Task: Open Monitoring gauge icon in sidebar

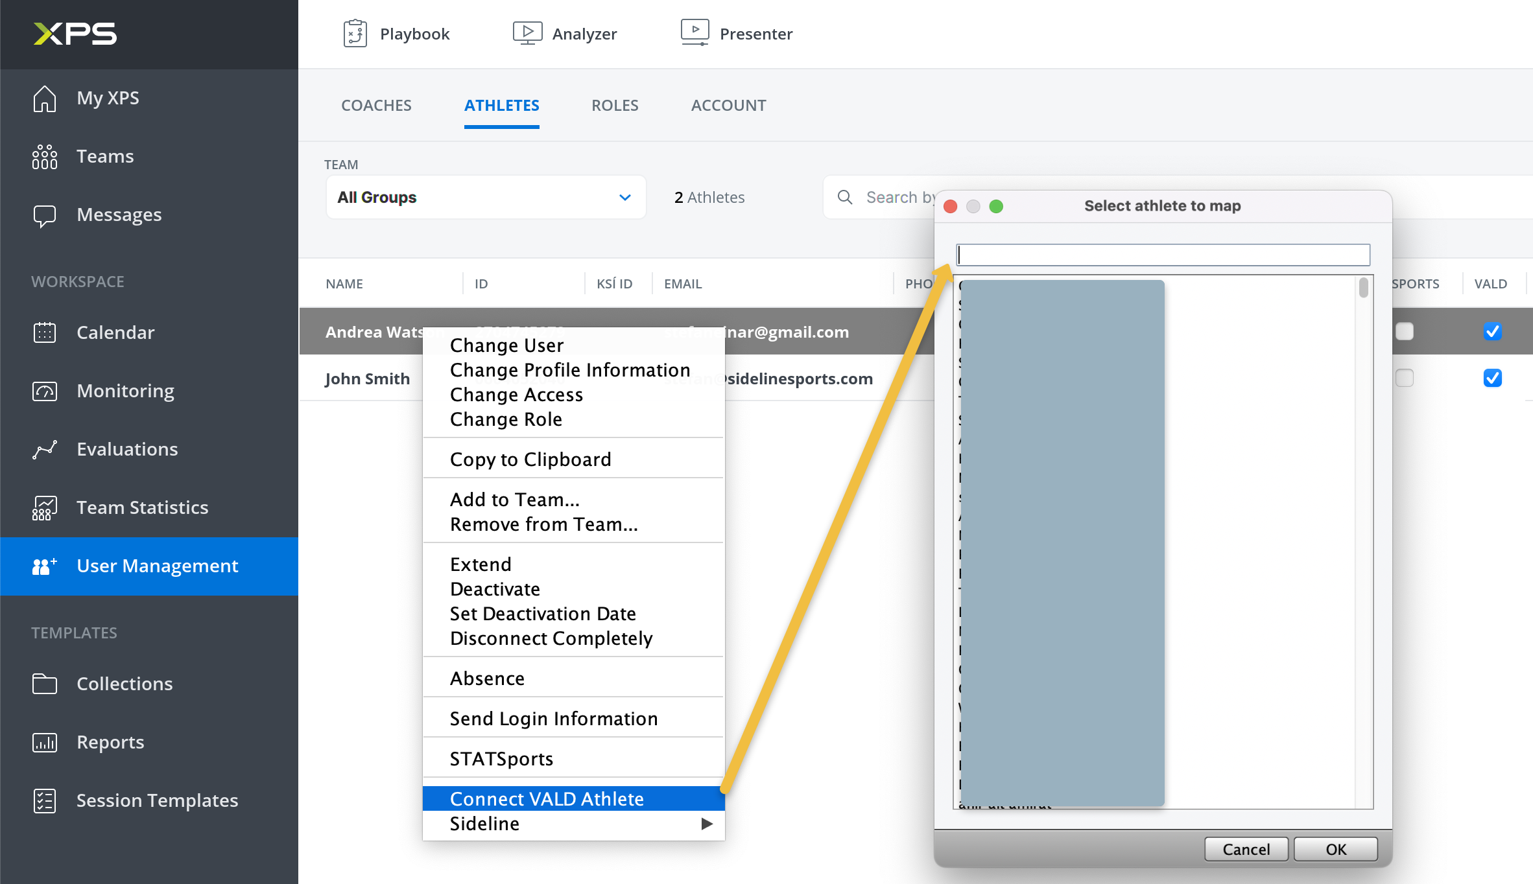Action: coord(45,391)
